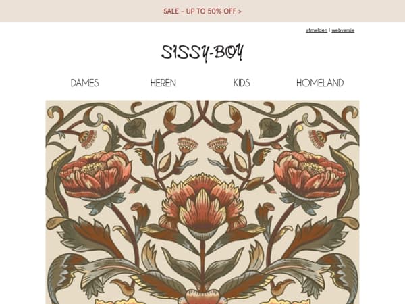This screenshot has height=304, width=405.
Task: Click the small pink bud left of center top
Action: tap(188, 145)
